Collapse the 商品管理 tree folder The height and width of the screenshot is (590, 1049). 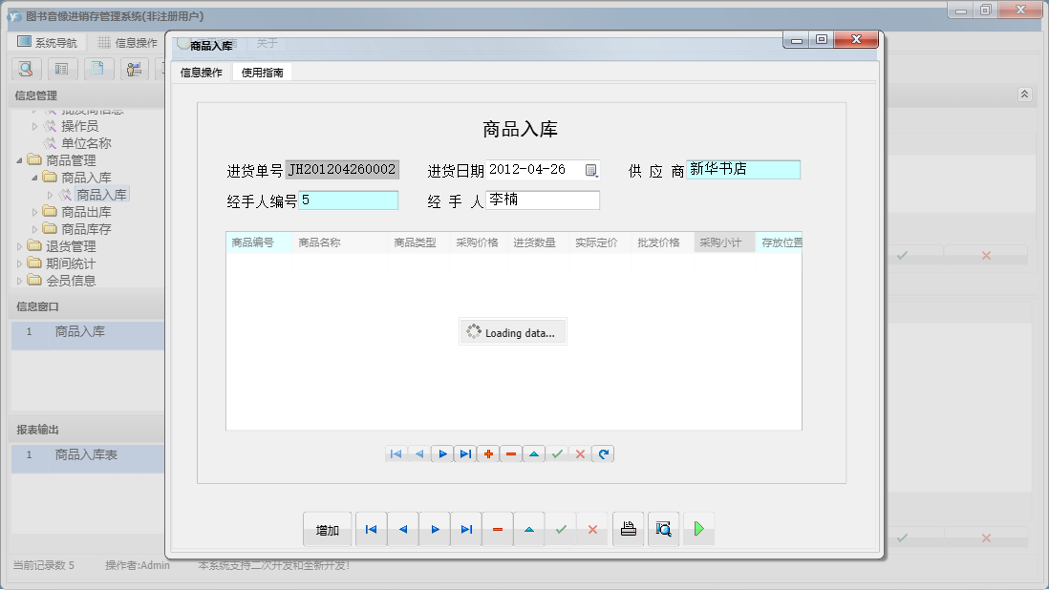tap(21, 160)
